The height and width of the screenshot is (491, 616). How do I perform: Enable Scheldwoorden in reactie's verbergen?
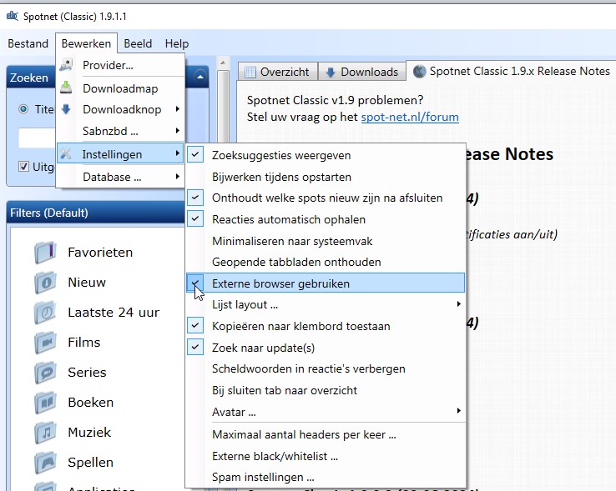(x=325, y=369)
